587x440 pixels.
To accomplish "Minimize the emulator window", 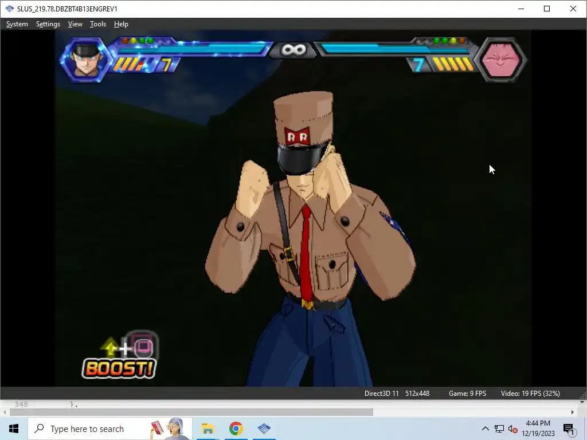I will pos(521,9).
